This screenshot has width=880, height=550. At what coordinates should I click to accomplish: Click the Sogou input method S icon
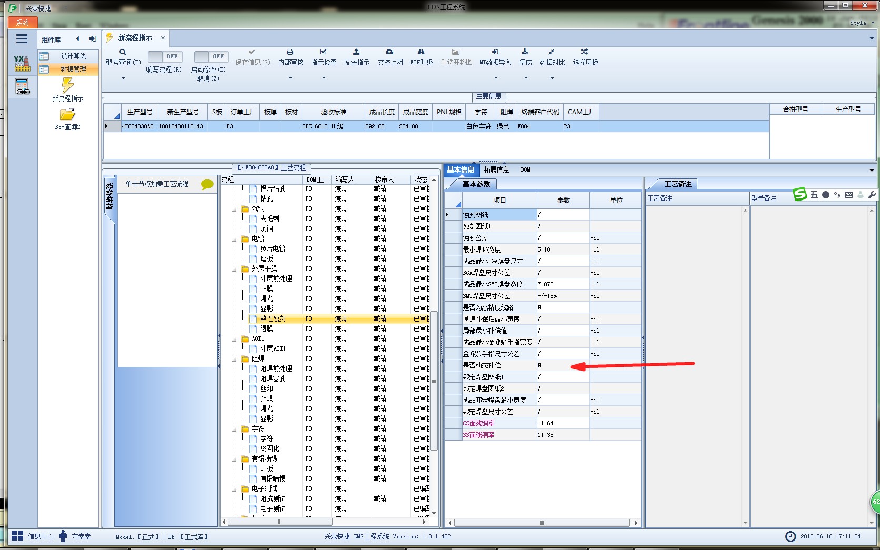click(800, 194)
